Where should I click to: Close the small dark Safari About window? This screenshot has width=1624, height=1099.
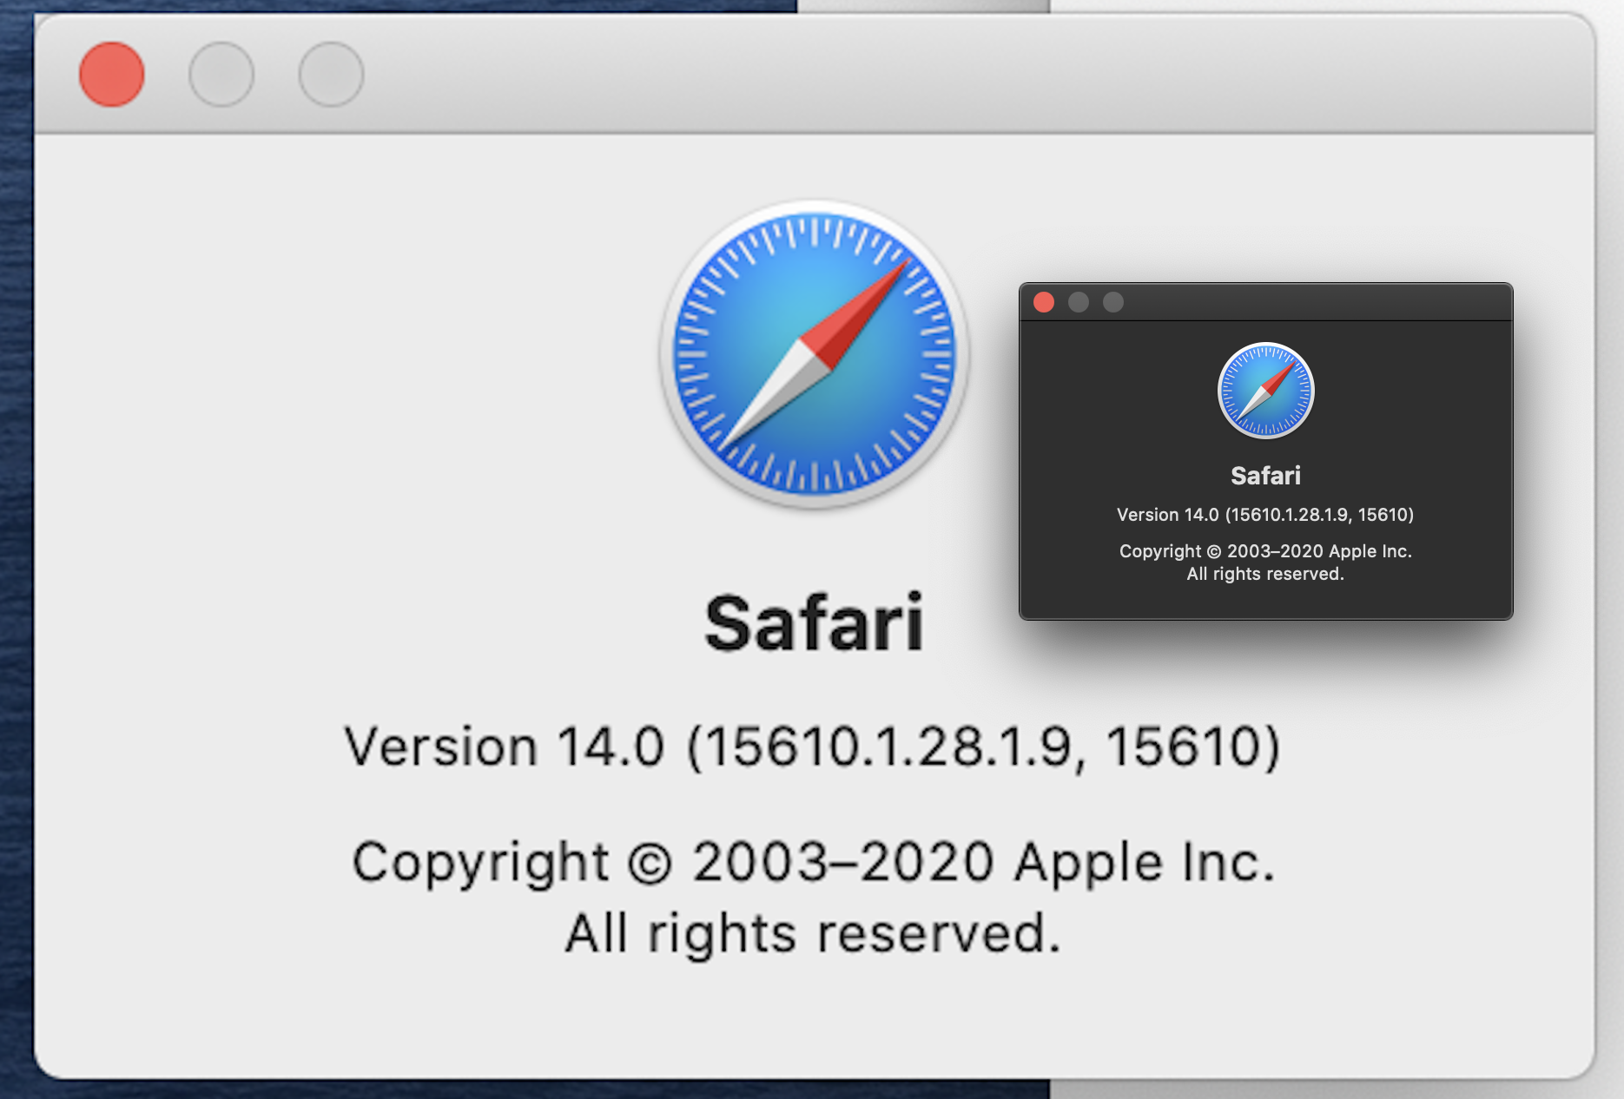(x=1044, y=302)
